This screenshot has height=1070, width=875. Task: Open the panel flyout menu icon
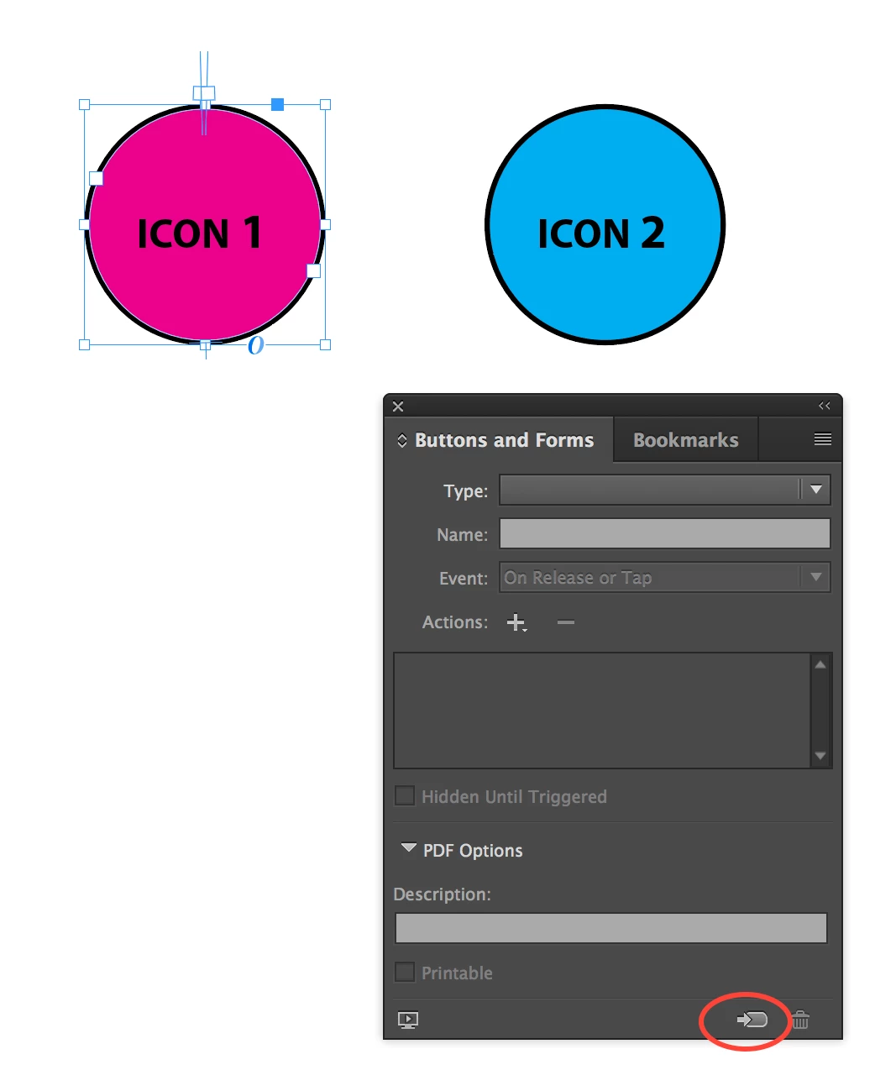(823, 439)
